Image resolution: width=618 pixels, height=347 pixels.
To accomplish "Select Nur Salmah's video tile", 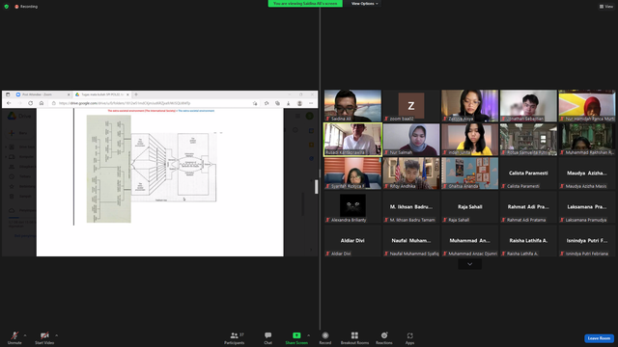I will click(x=411, y=139).
